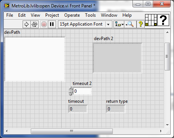
Task: Decrement timeout 2 with down arrow
Action: [x=70, y=93]
